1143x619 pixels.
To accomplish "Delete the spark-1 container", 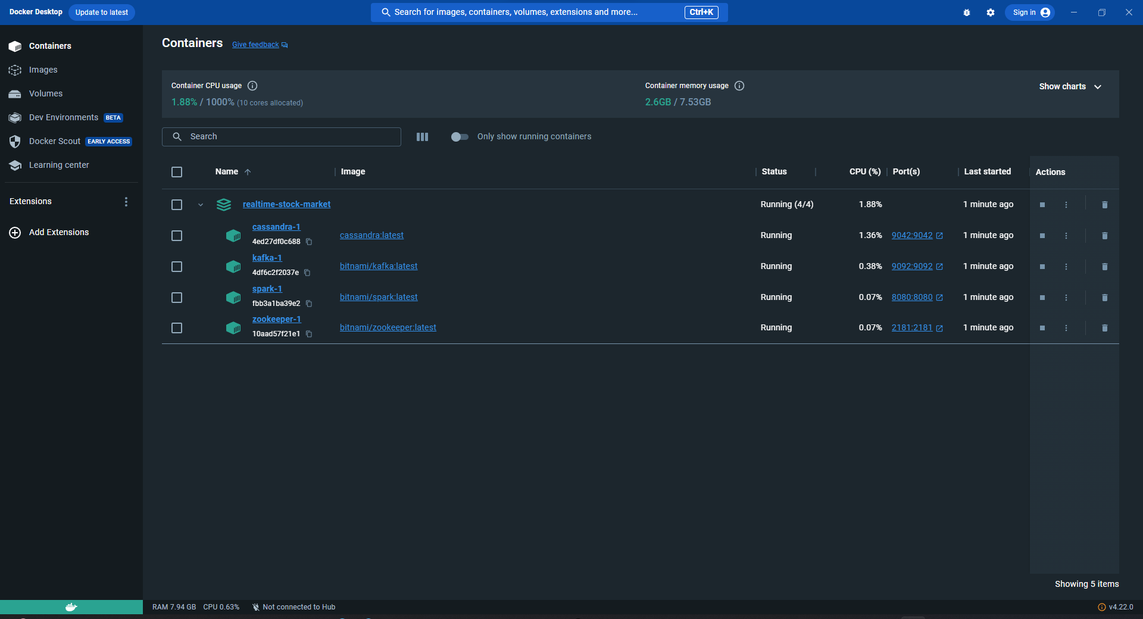I will click(x=1105, y=298).
